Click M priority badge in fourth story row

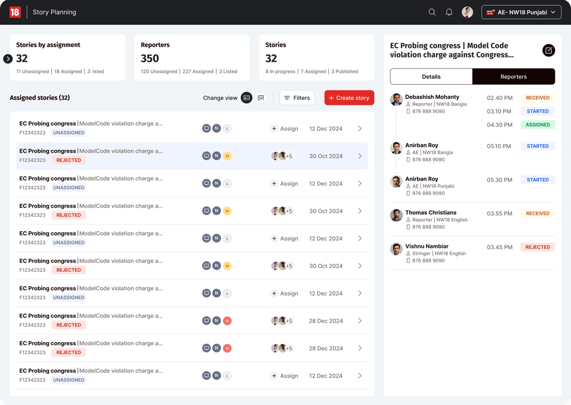coord(228,211)
